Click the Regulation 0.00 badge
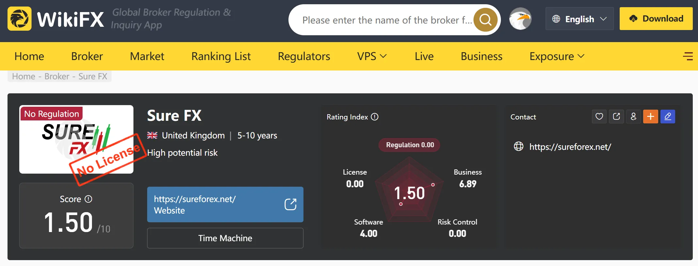This screenshot has height=266, width=698. 410,145
